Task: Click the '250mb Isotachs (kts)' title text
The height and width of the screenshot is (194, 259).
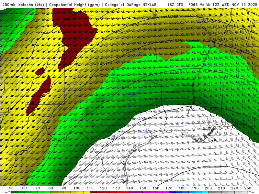Action: click(x=23, y=5)
